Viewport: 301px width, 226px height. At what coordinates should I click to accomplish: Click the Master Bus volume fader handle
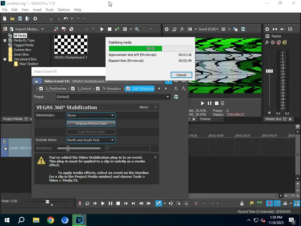(x=269, y=71)
